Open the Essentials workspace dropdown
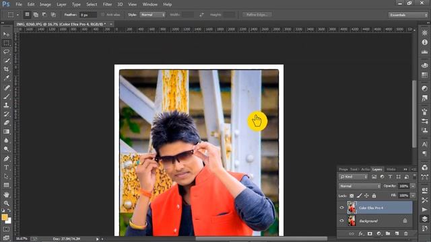 click(x=408, y=15)
